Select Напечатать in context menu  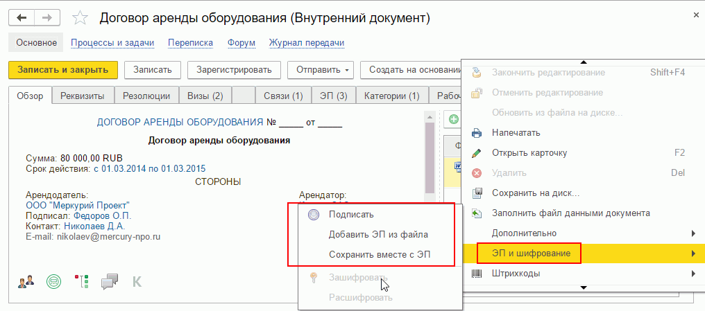pos(516,133)
